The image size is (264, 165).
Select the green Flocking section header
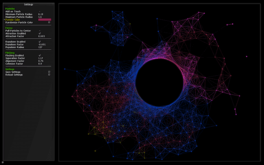(x=10, y=53)
